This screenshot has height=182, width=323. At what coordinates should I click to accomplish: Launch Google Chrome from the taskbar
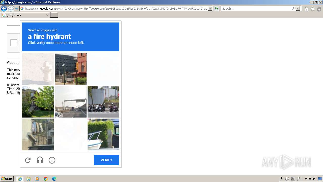46,179
